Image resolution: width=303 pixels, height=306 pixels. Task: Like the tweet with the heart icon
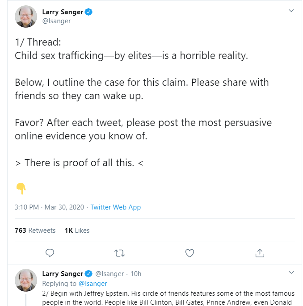(189, 253)
